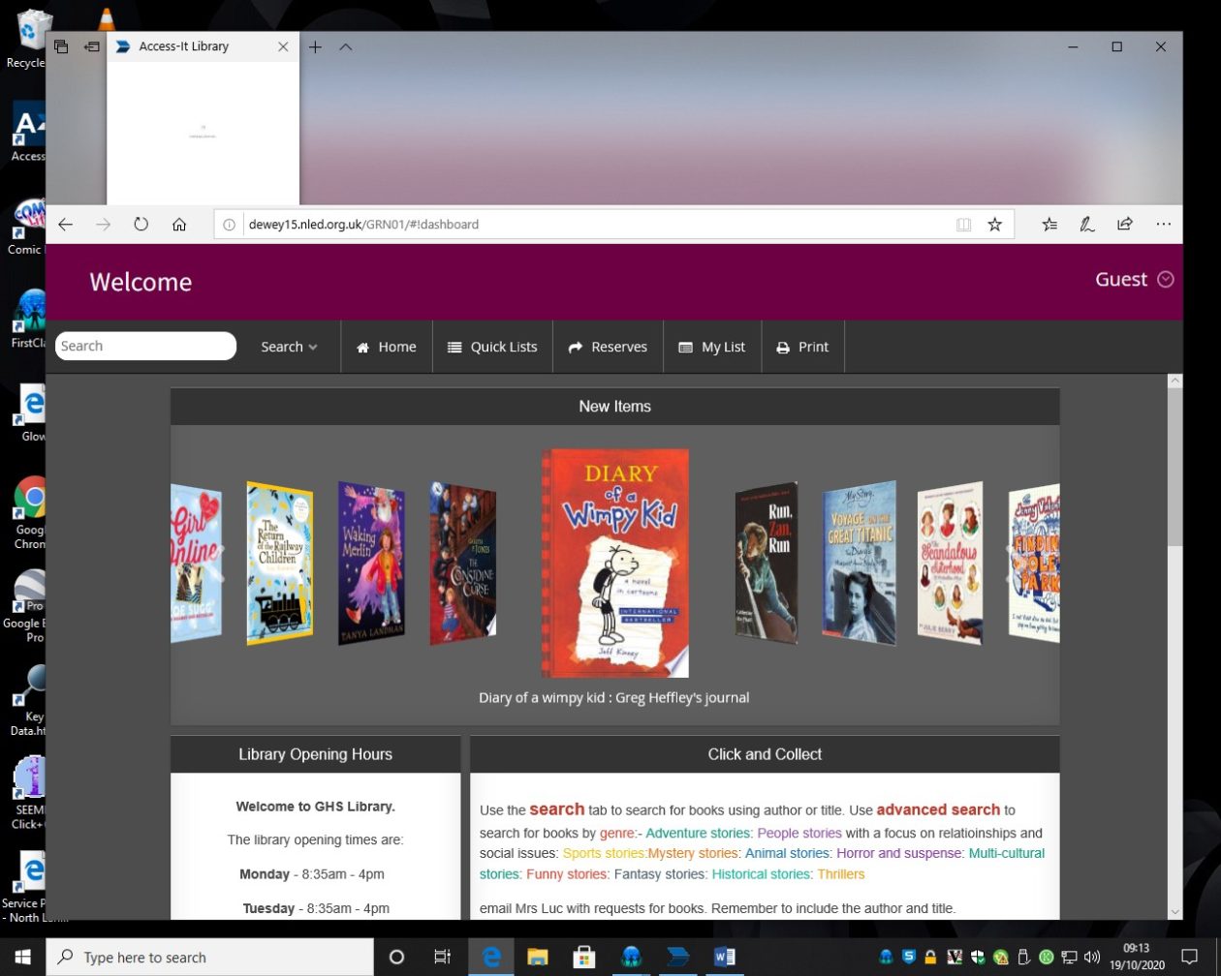Click the address bar URL
The width and height of the screenshot is (1221, 976).
(363, 224)
